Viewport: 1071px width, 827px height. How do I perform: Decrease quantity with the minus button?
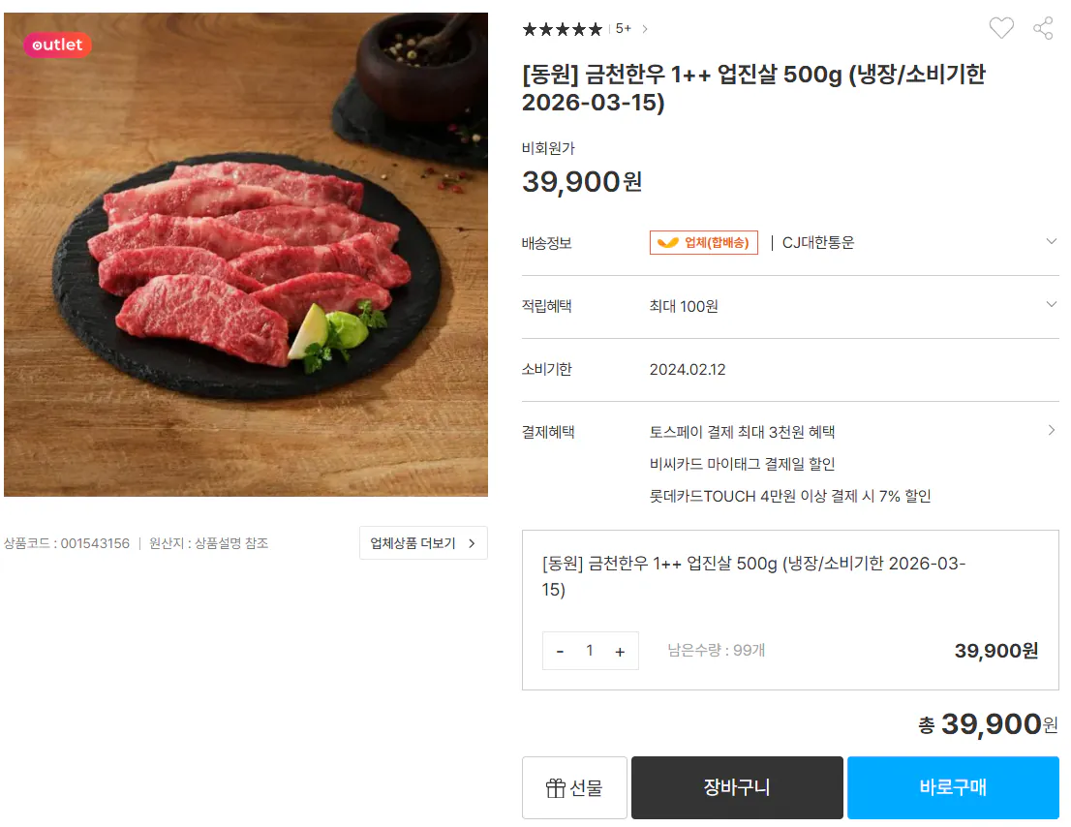[x=560, y=651]
